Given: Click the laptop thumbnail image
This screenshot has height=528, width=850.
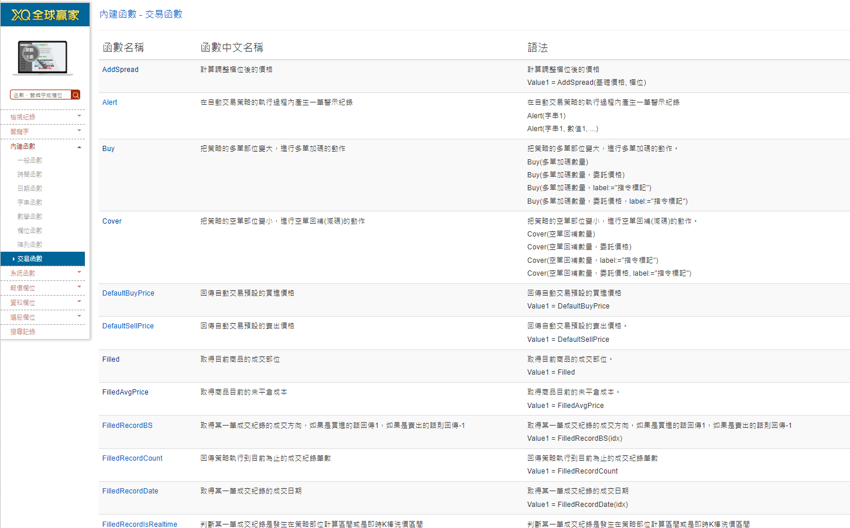Looking at the screenshot, I should [43, 57].
